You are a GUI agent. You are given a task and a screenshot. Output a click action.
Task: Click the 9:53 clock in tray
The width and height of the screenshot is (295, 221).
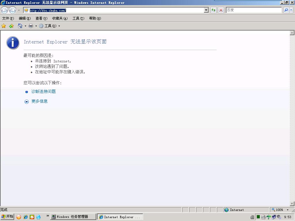pos(288,217)
